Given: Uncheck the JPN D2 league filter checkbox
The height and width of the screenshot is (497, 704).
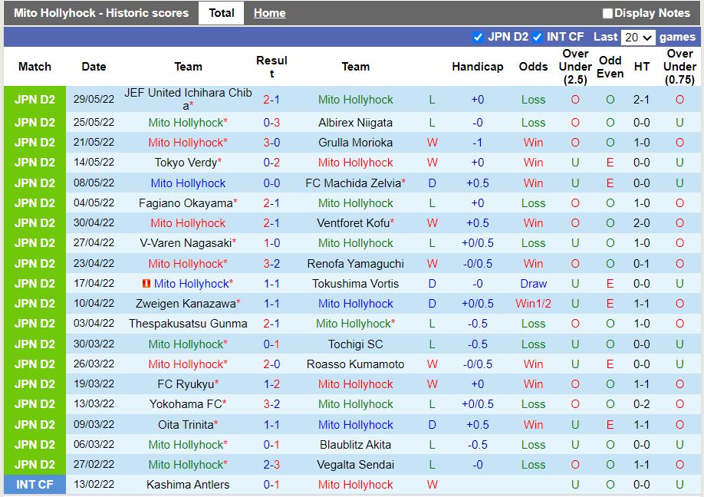Looking at the screenshot, I should (x=478, y=37).
